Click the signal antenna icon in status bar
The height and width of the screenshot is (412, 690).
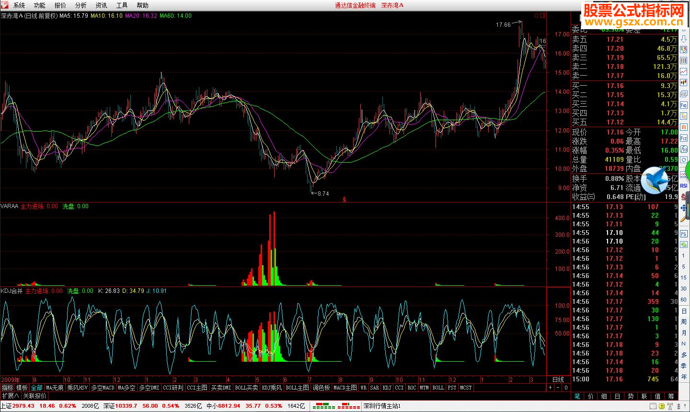tap(670, 406)
